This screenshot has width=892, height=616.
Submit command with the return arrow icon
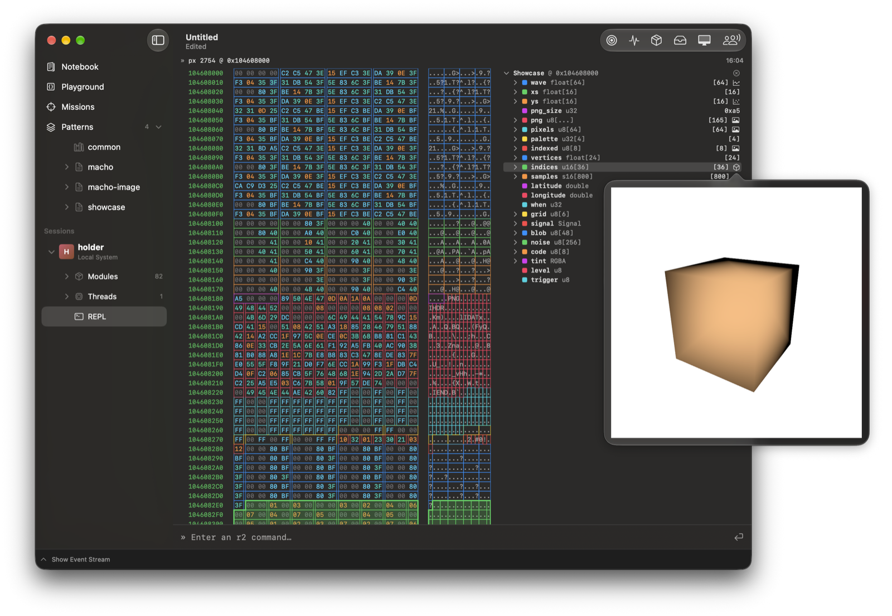739,537
